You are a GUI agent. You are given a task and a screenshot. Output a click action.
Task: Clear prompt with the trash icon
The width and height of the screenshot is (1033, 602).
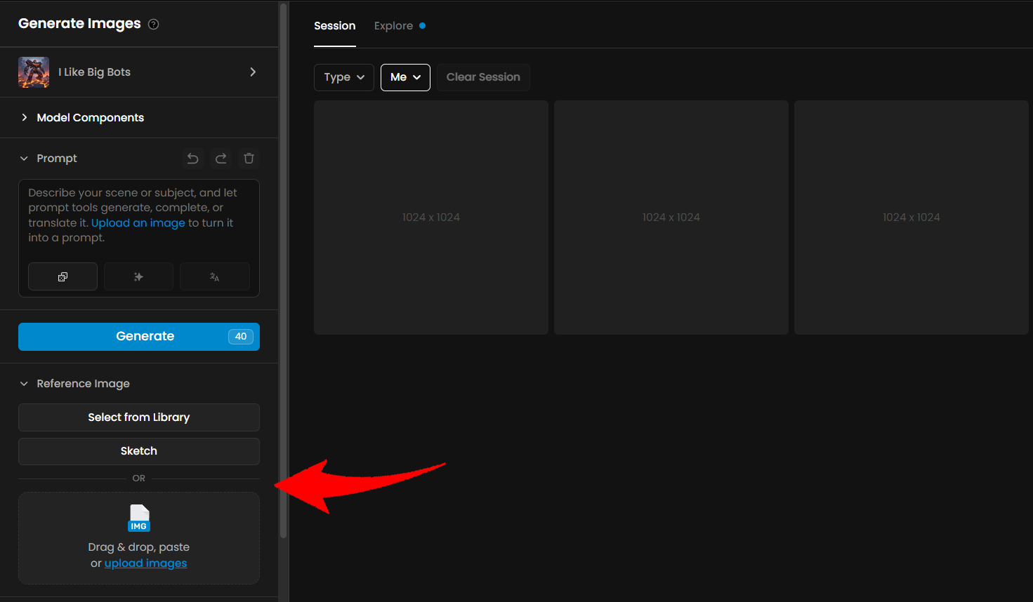point(249,159)
